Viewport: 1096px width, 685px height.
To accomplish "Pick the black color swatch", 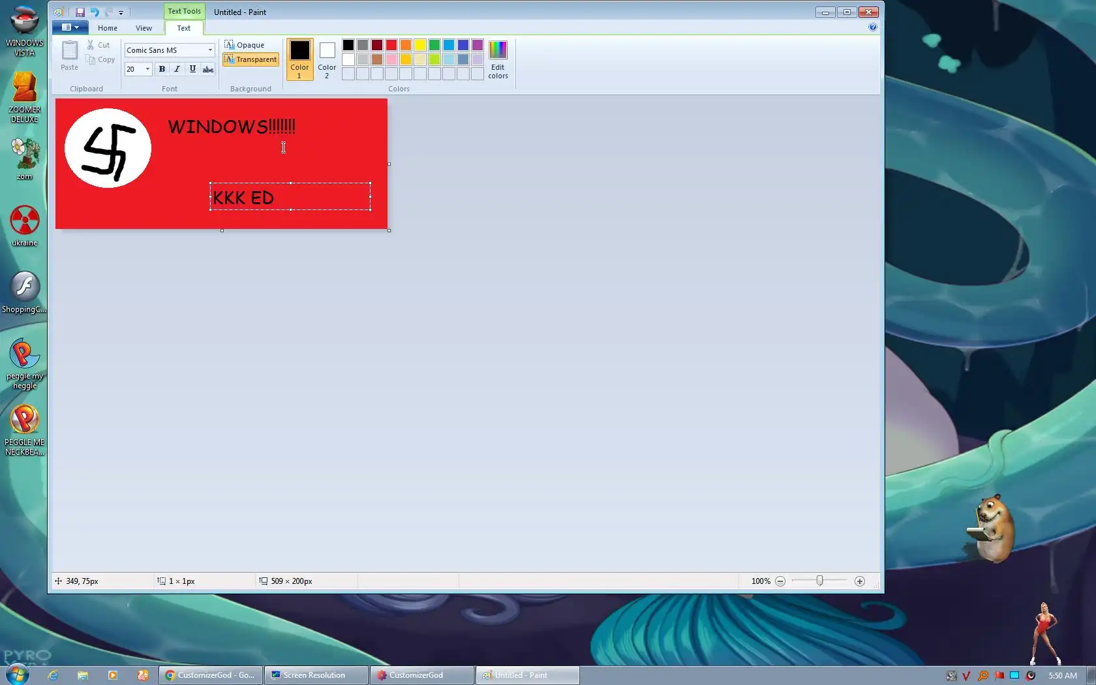I will coord(348,45).
